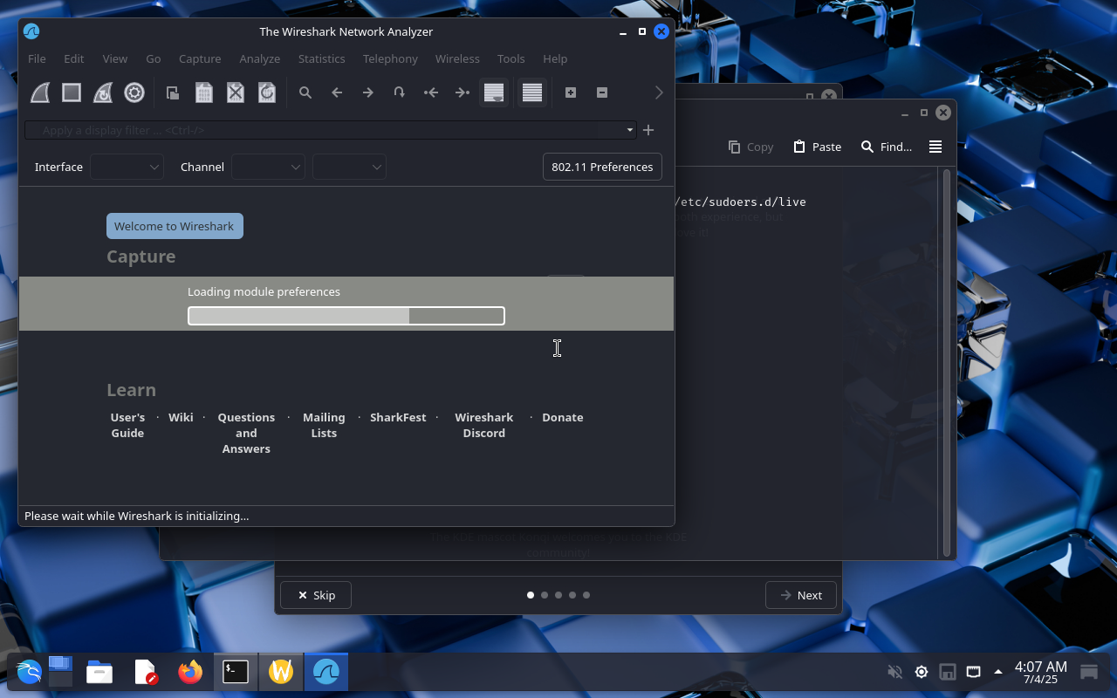Open the Mailing Lists link
1117x698 pixels.
pyautogui.click(x=324, y=425)
